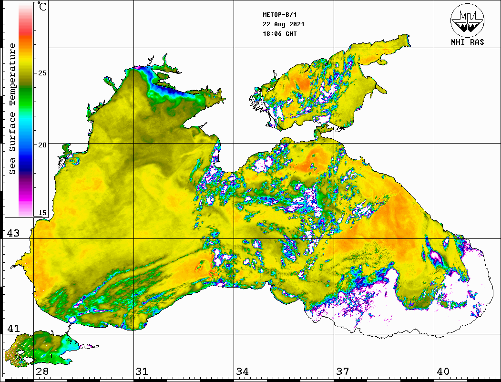Click the '18:06 GMT' time text
The image size is (501, 382).
tap(279, 34)
